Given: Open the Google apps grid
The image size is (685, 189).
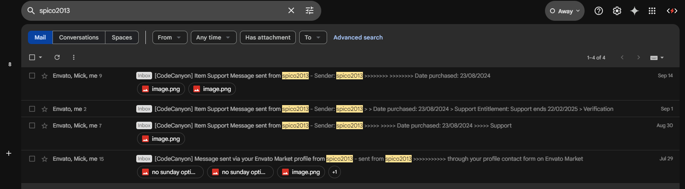Looking at the screenshot, I should coord(652,11).
